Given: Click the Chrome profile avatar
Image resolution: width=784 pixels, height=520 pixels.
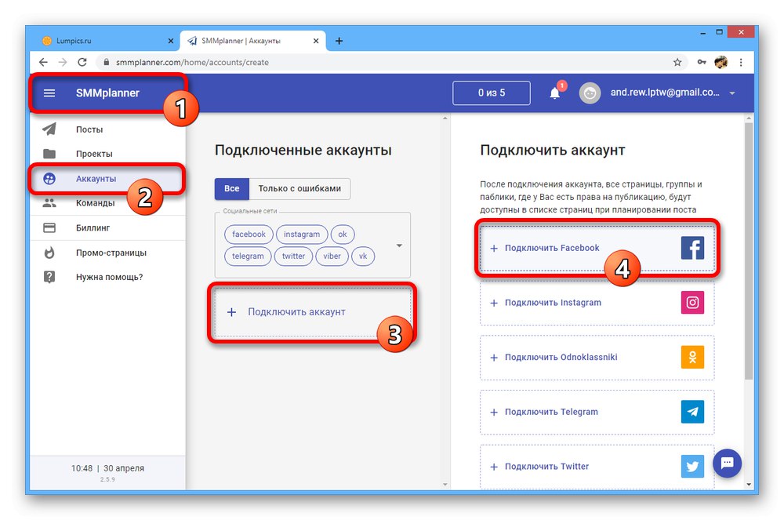Looking at the screenshot, I should click(721, 62).
